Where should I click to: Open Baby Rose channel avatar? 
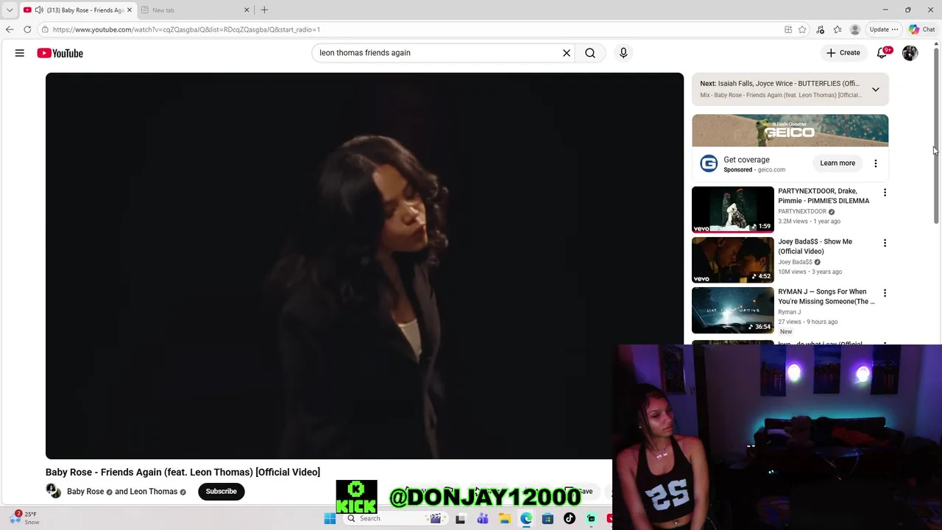pyautogui.click(x=53, y=491)
